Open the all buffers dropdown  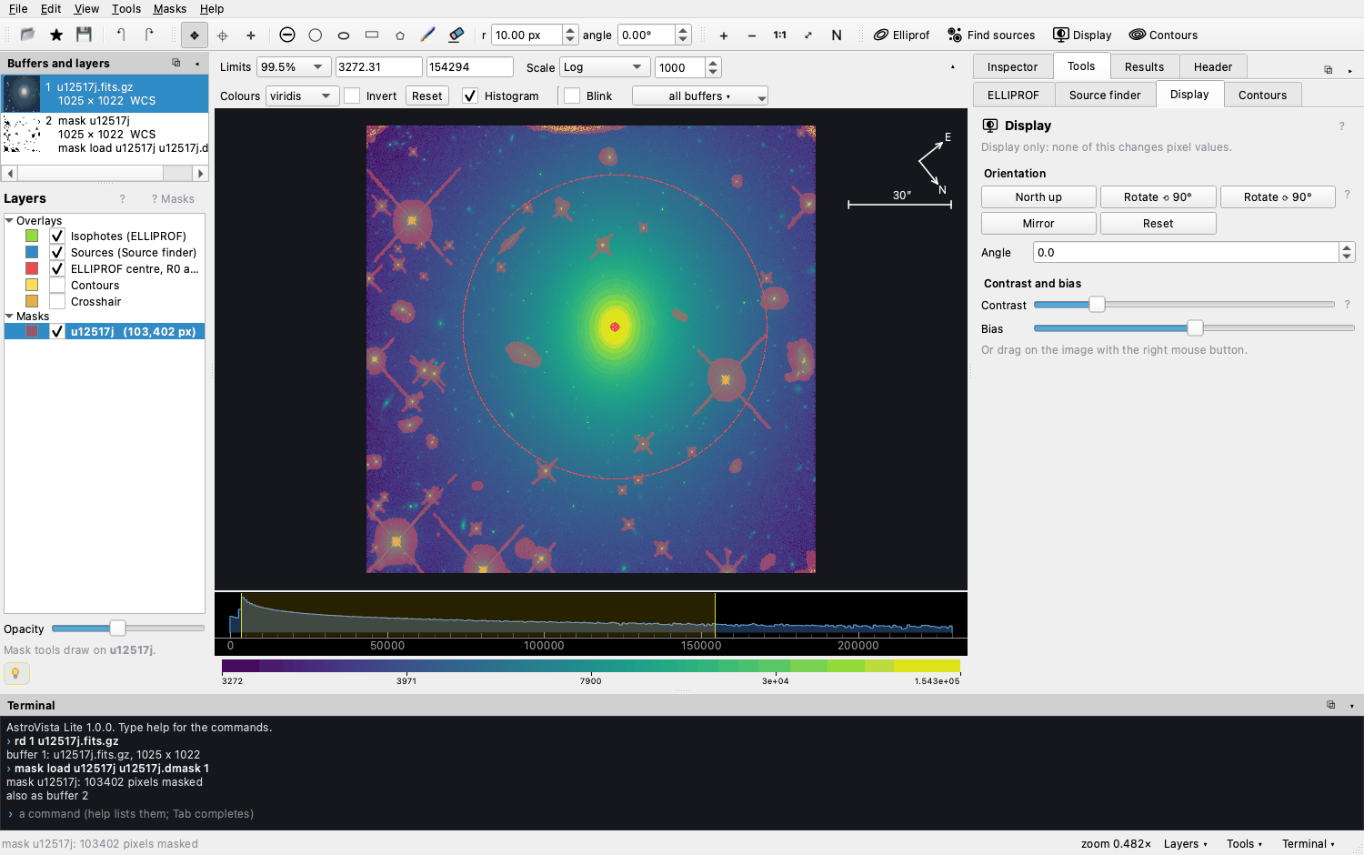(700, 96)
